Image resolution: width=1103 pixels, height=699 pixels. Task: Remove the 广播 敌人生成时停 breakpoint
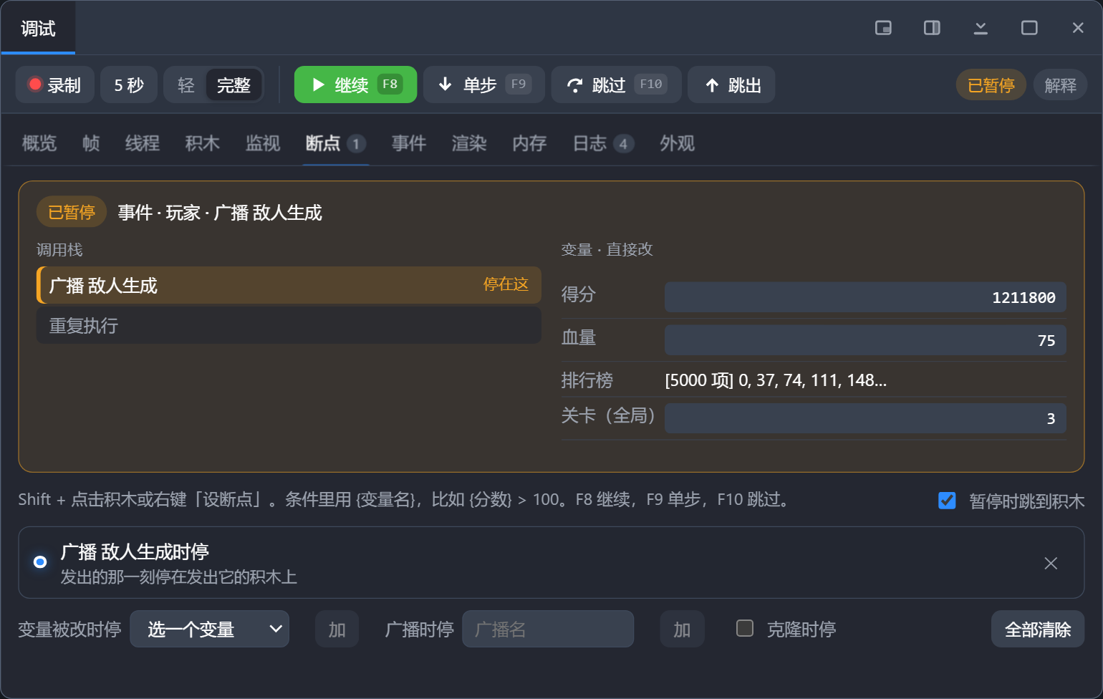(1051, 563)
